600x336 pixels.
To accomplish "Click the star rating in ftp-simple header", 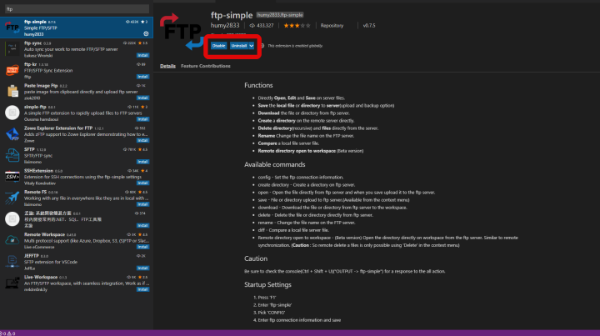I will pyautogui.click(x=297, y=26).
